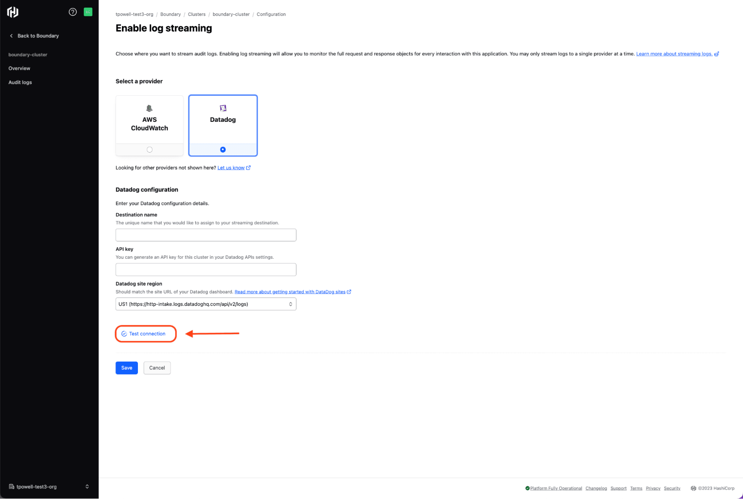The height and width of the screenshot is (499, 743).
Task: Click the Let us know link for providers
Action: click(x=231, y=167)
